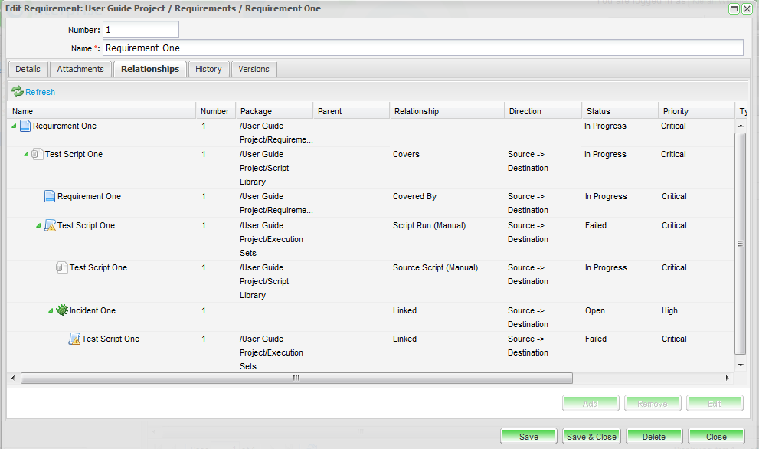Collapse the Script Run Test Script One node
The width and height of the screenshot is (759, 449).
[x=39, y=226]
